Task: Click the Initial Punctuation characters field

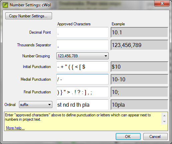Action: (x=82, y=67)
